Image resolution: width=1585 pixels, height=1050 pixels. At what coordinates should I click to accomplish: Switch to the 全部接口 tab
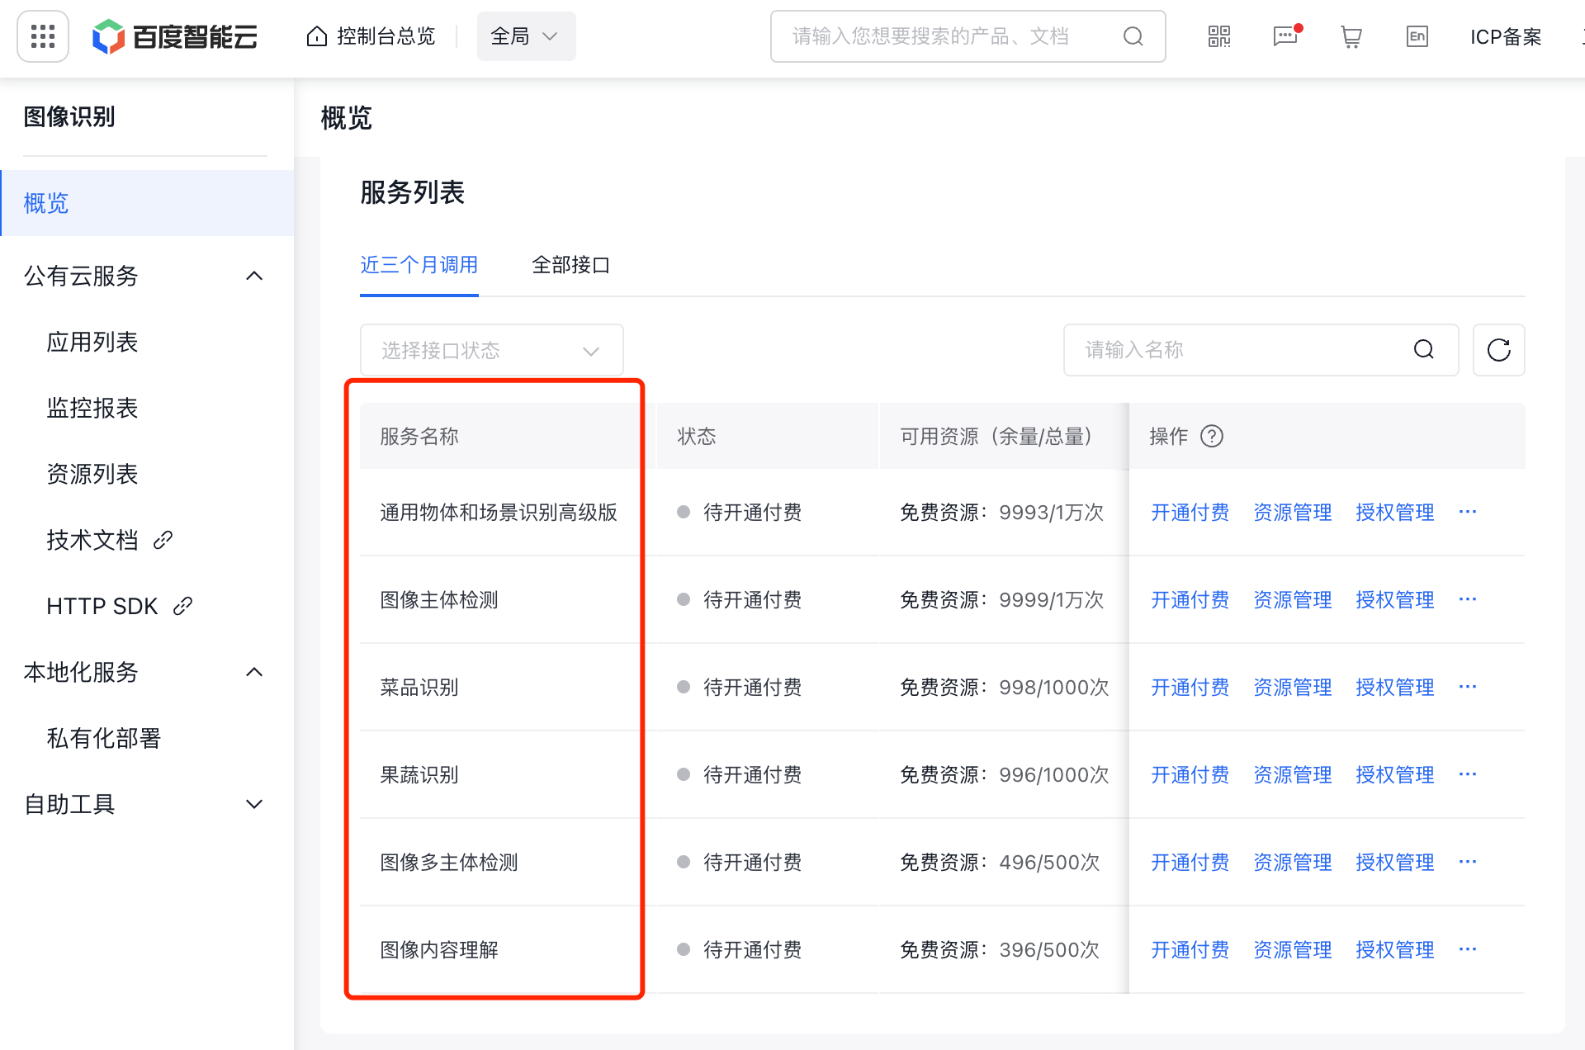570,265
